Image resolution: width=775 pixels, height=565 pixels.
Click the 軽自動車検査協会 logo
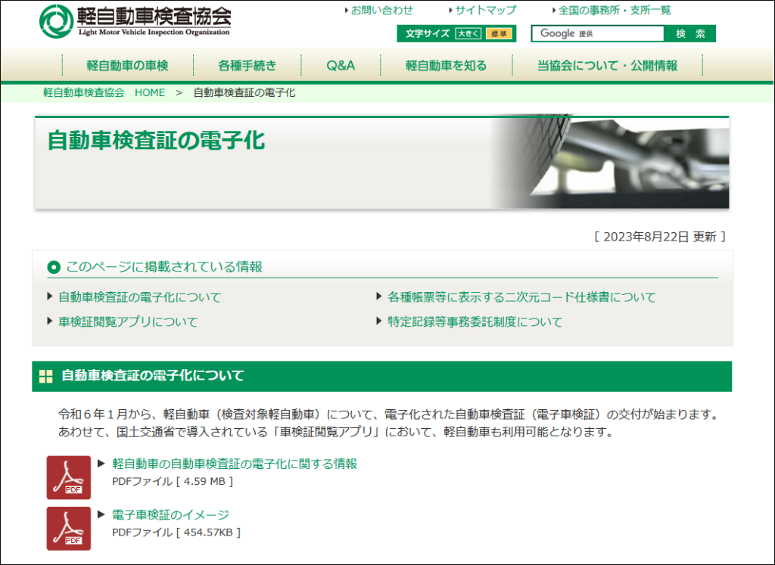135,20
